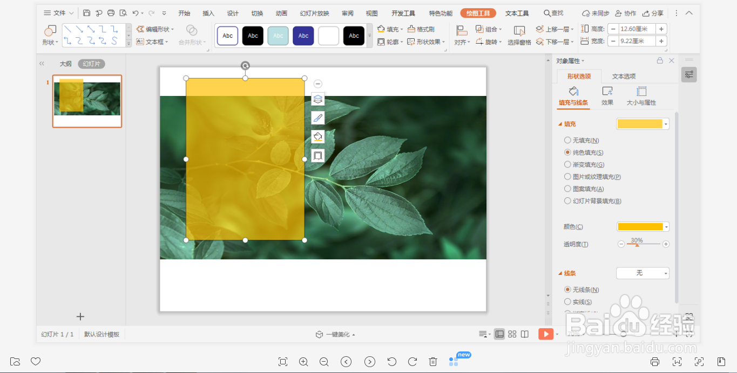The height and width of the screenshot is (373, 737).
Task: Open the Animation ribbon tab
Action: coord(281,13)
